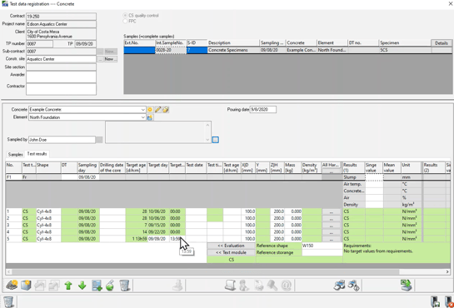
Task: Click the Test date cell in row 1
Action: (x=196, y=211)
